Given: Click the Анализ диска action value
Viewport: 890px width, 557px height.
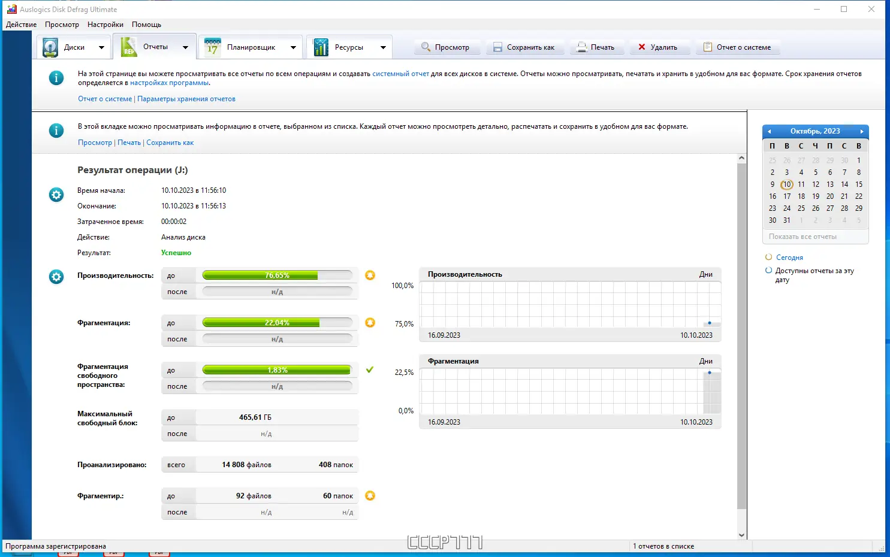Looking at the screenshot, I should (x=183, y=237).
